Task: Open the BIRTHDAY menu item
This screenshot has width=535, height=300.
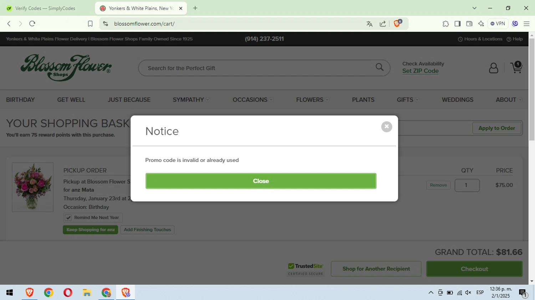Action: (x=20, y=100)
